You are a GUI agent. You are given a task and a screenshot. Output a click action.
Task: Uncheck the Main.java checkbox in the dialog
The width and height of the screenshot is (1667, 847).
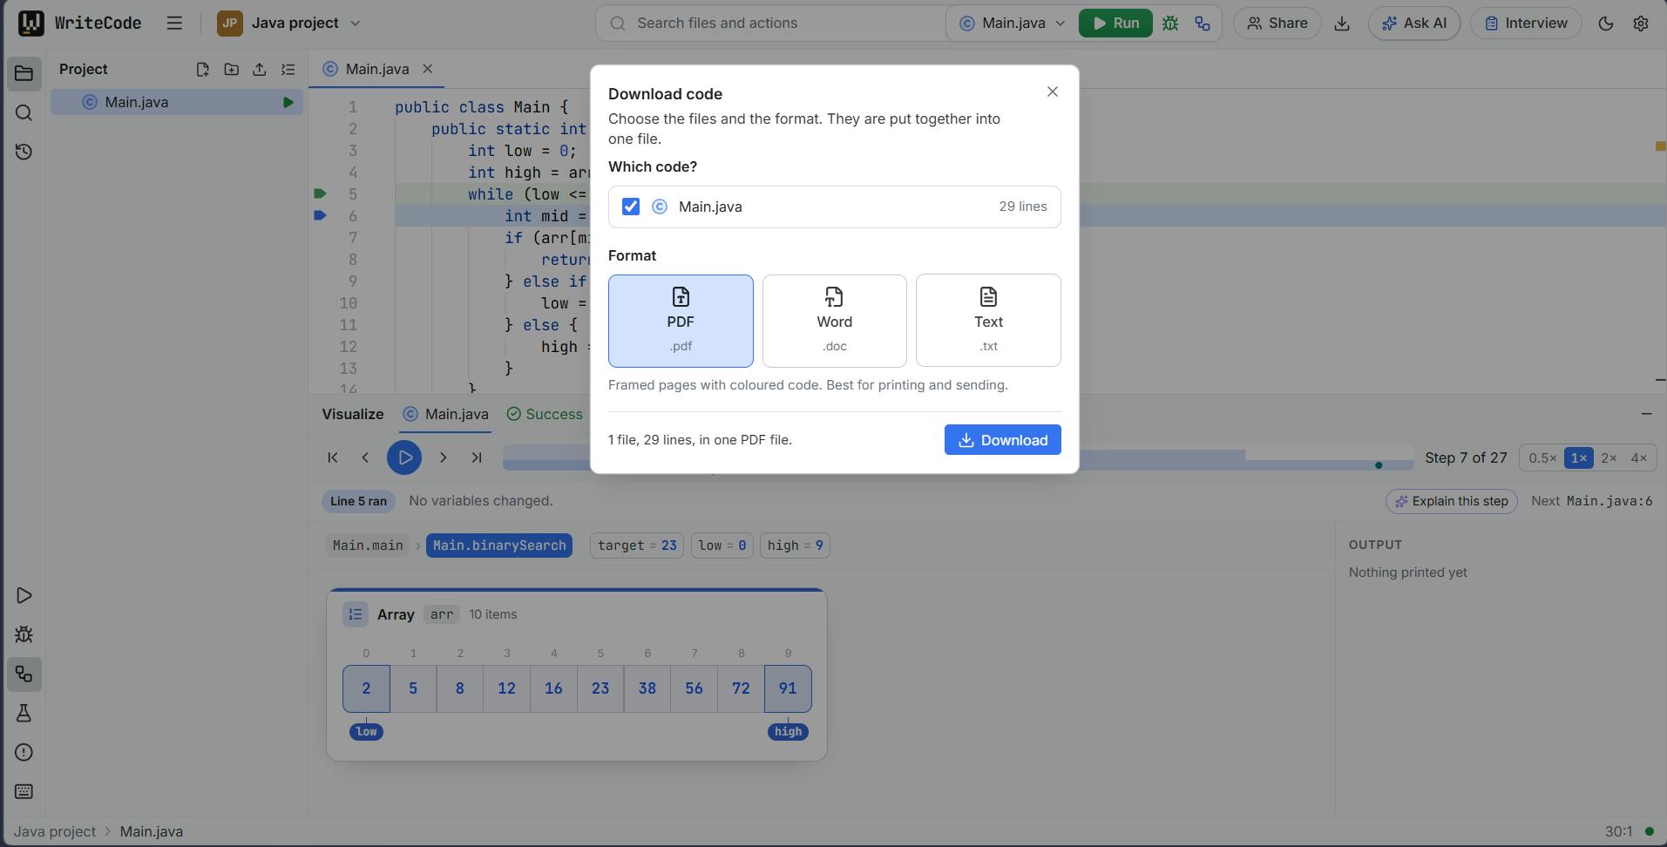631,207
